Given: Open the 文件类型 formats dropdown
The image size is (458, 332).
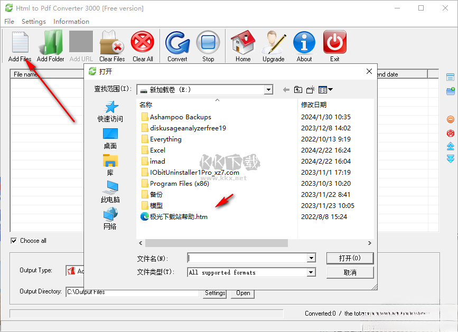Looking at the screenshot, I should click(311, 272).
